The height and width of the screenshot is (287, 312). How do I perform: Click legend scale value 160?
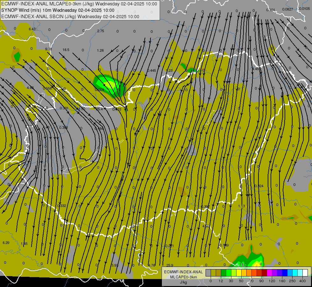coord(282,281)
